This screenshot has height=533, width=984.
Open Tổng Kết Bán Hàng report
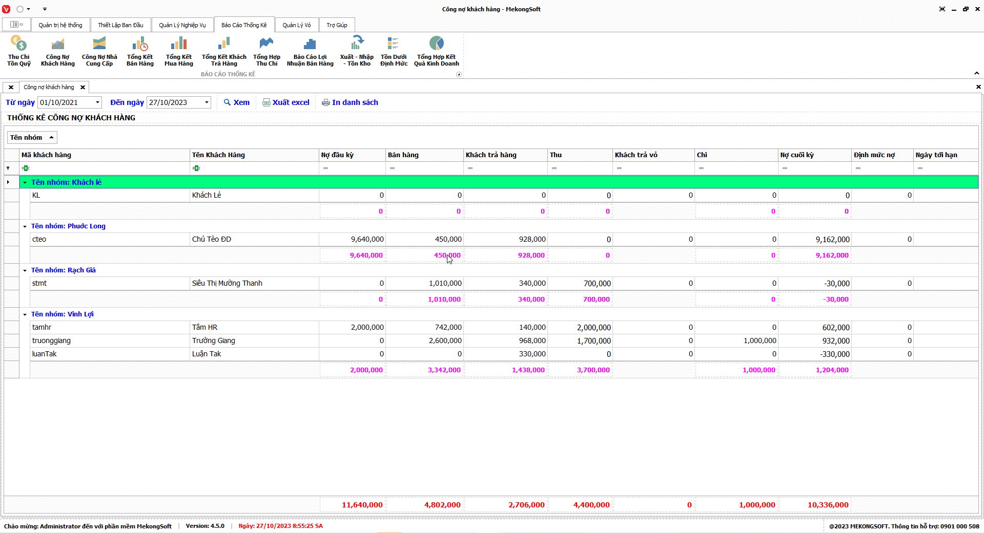point(140,51)
